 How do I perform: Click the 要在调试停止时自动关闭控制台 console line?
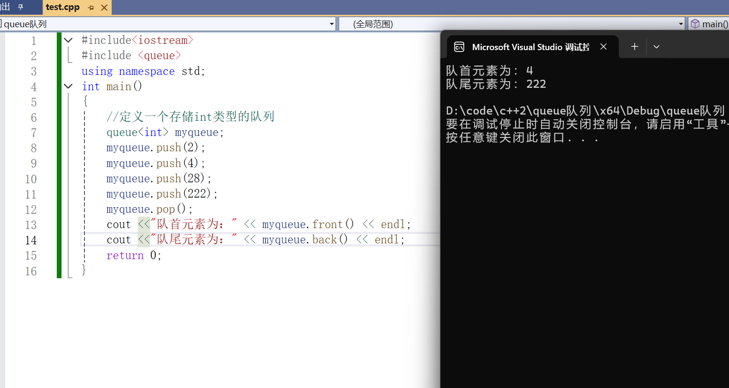(x=587, y=124)
